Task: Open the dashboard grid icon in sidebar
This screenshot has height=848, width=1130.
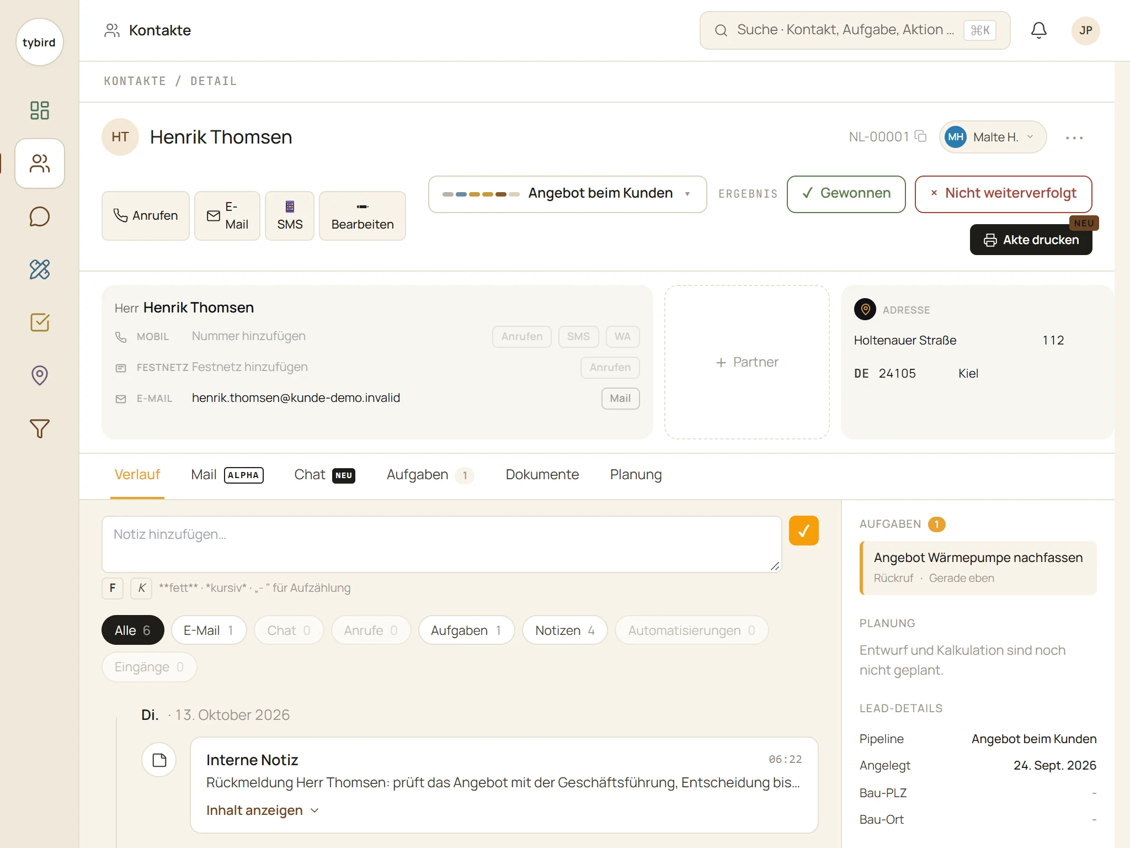Action: coord(39,110)
